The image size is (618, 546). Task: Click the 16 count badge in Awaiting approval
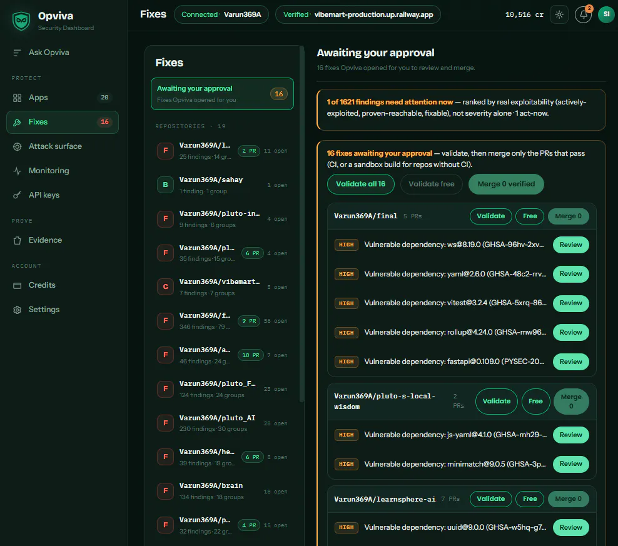278,94
